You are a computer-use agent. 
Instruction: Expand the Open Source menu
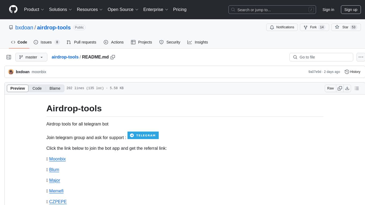point(123,9)
